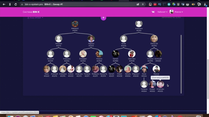
Task: Open Олеся #5438 position
Action: click(x=120, y=69)
